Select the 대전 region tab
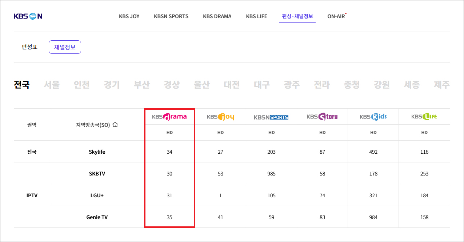The image size is (464, 242). click(232, 85)
